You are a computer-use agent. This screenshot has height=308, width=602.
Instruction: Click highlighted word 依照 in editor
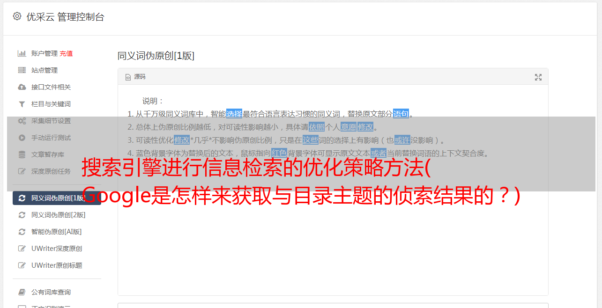click(317, 127)
